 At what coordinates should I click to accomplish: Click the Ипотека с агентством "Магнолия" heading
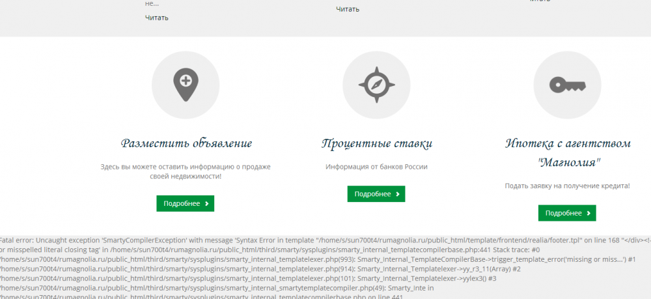(x=568, y=152)
